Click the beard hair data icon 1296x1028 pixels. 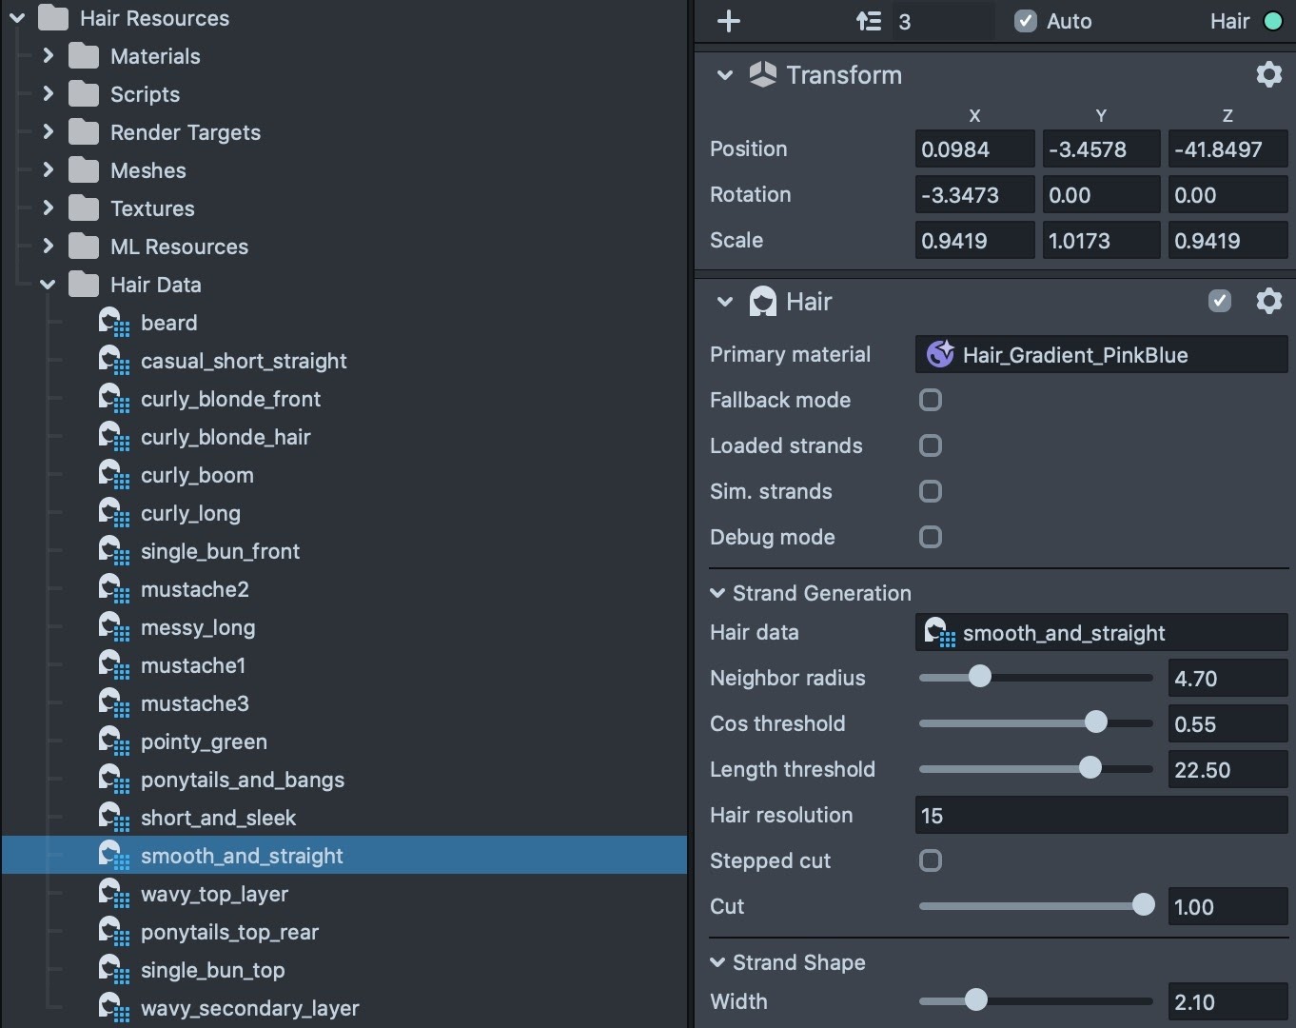tap(114, 323)
